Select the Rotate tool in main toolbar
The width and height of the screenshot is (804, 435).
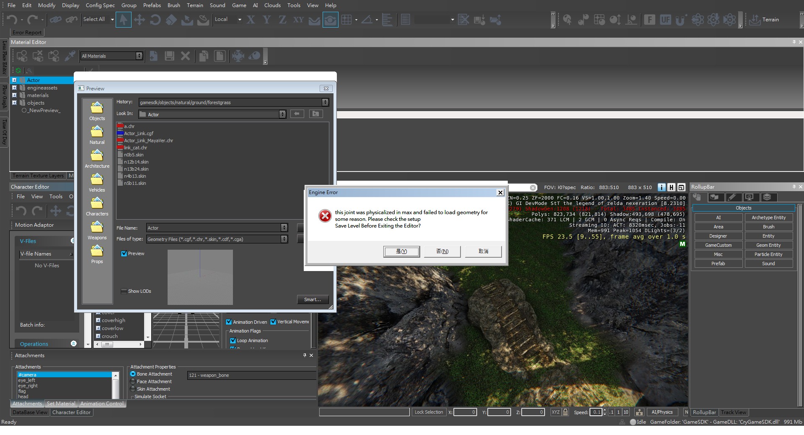pos(155,20)
